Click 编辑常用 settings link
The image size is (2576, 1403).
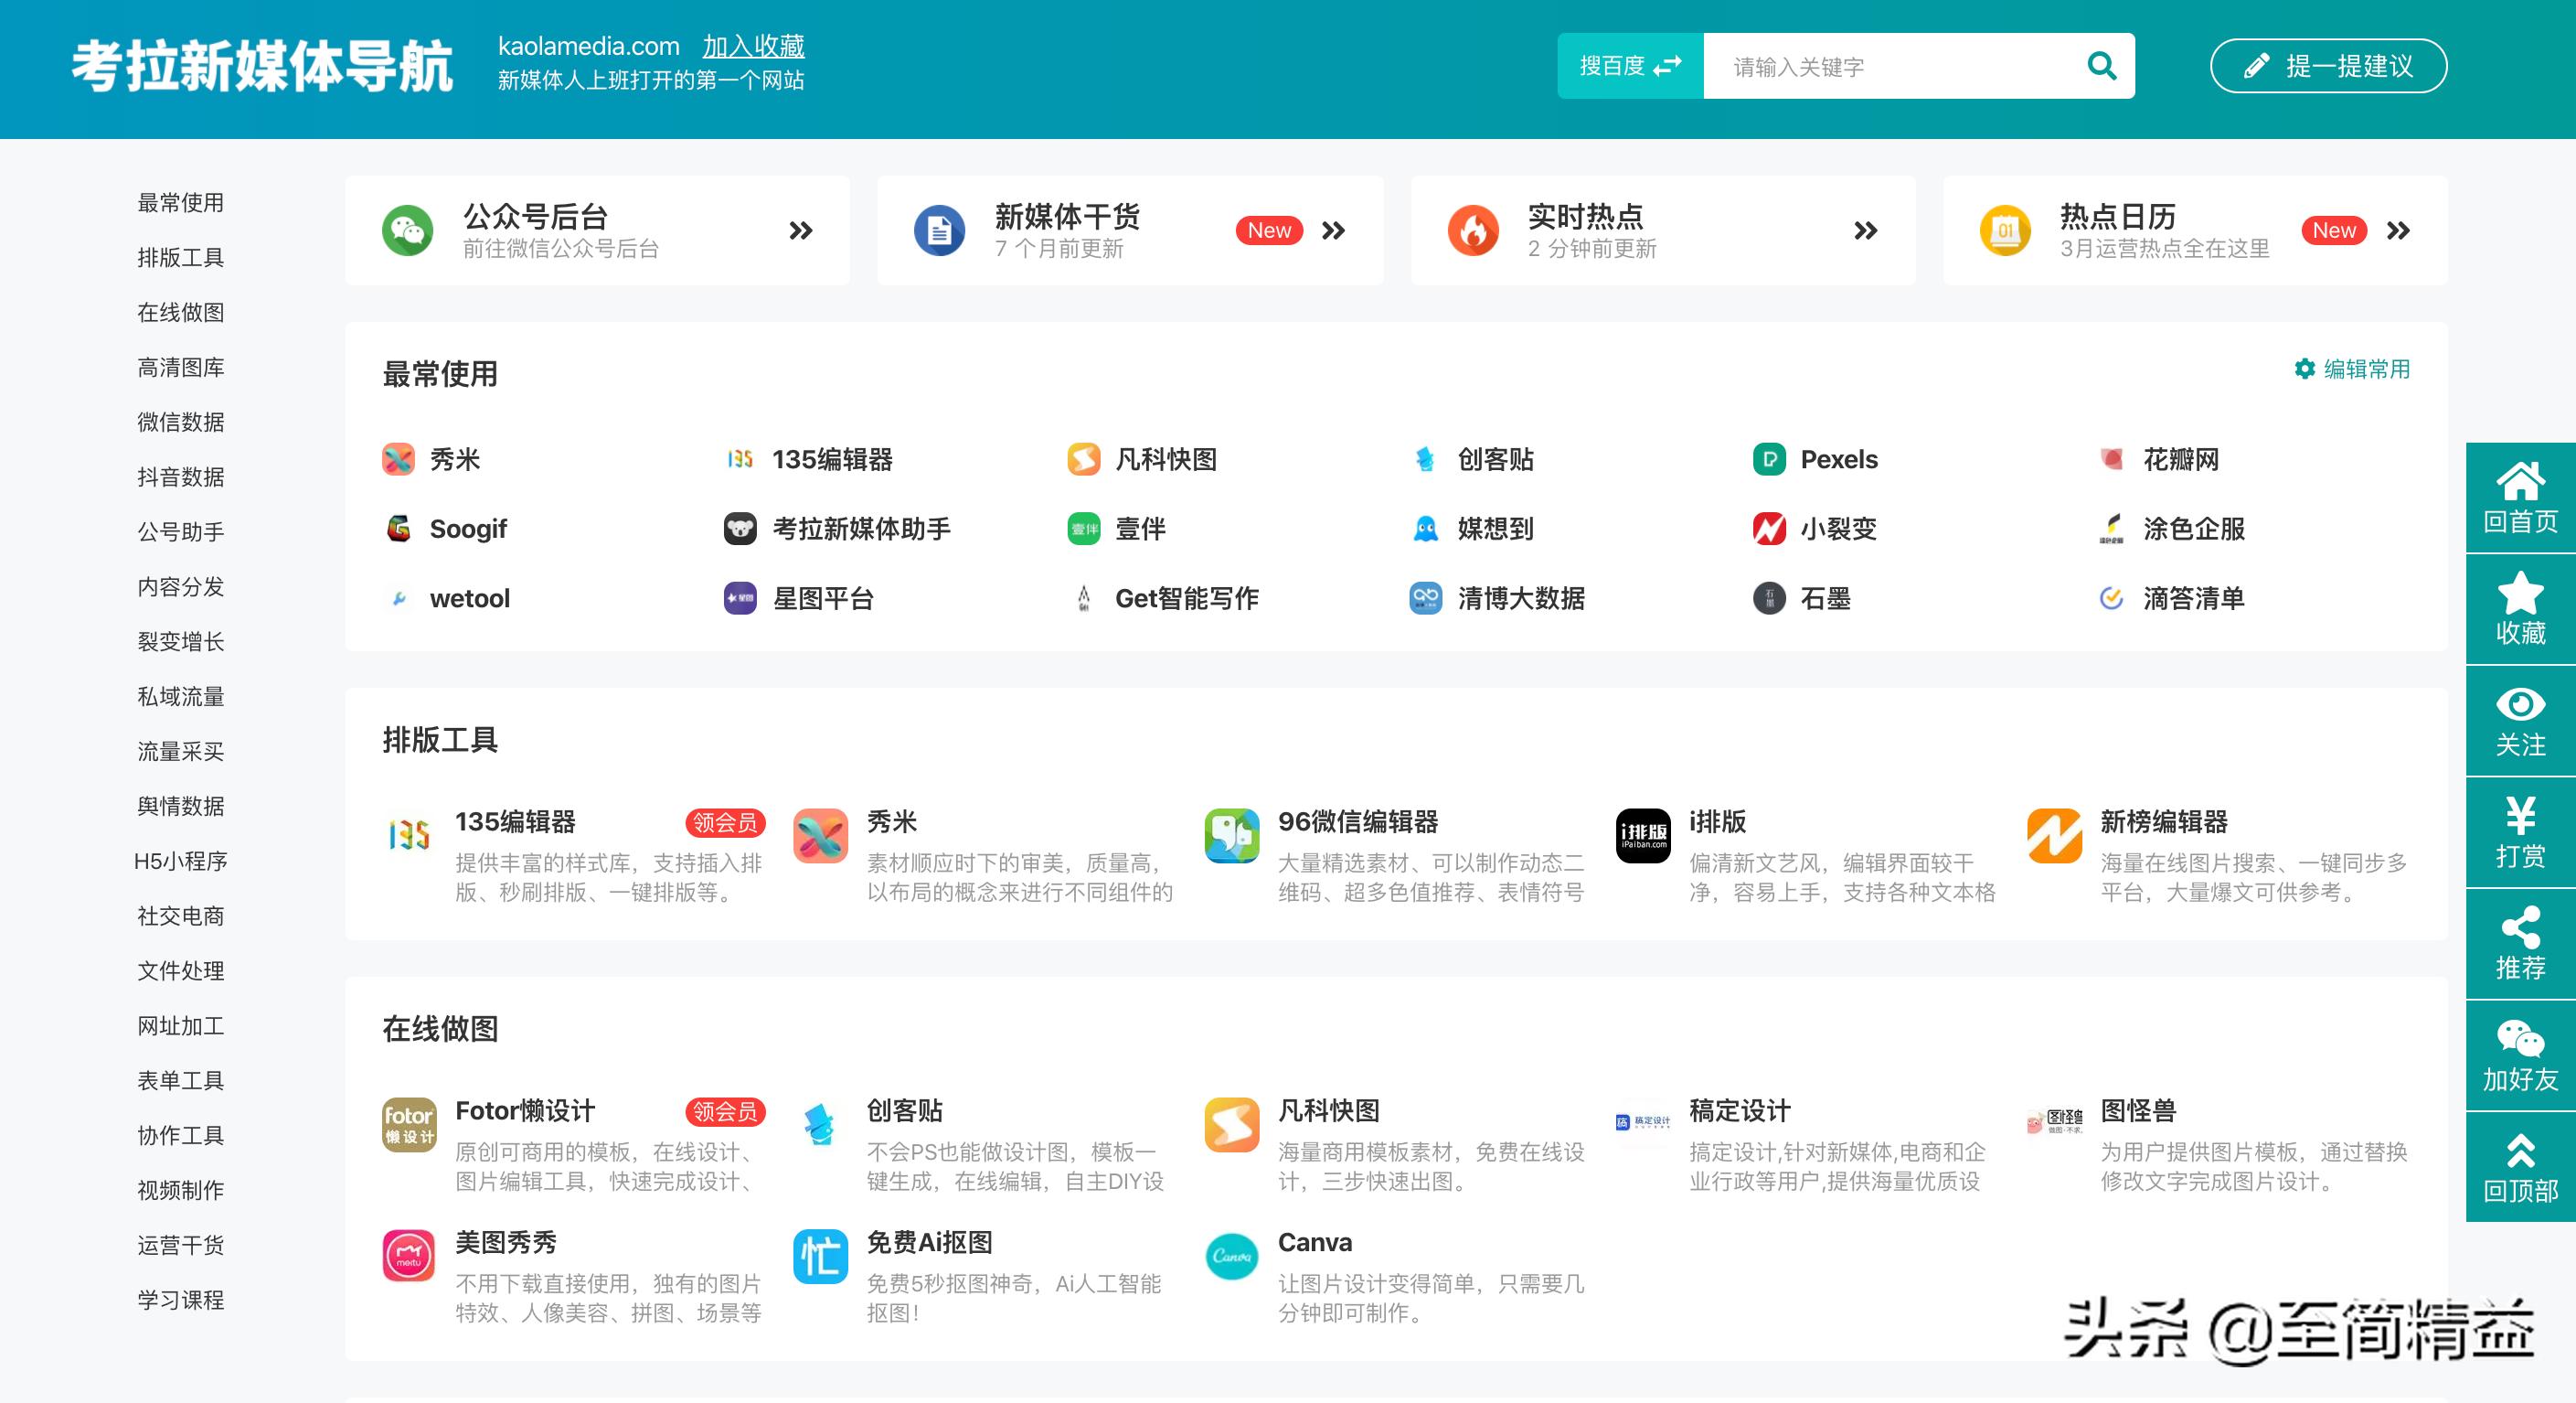coord(2352,369)
